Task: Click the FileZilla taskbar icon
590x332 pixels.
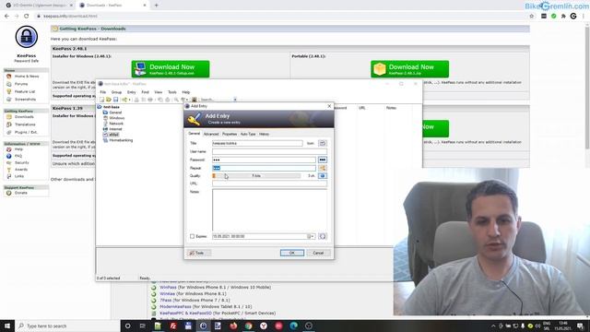Action: (173, 326)
